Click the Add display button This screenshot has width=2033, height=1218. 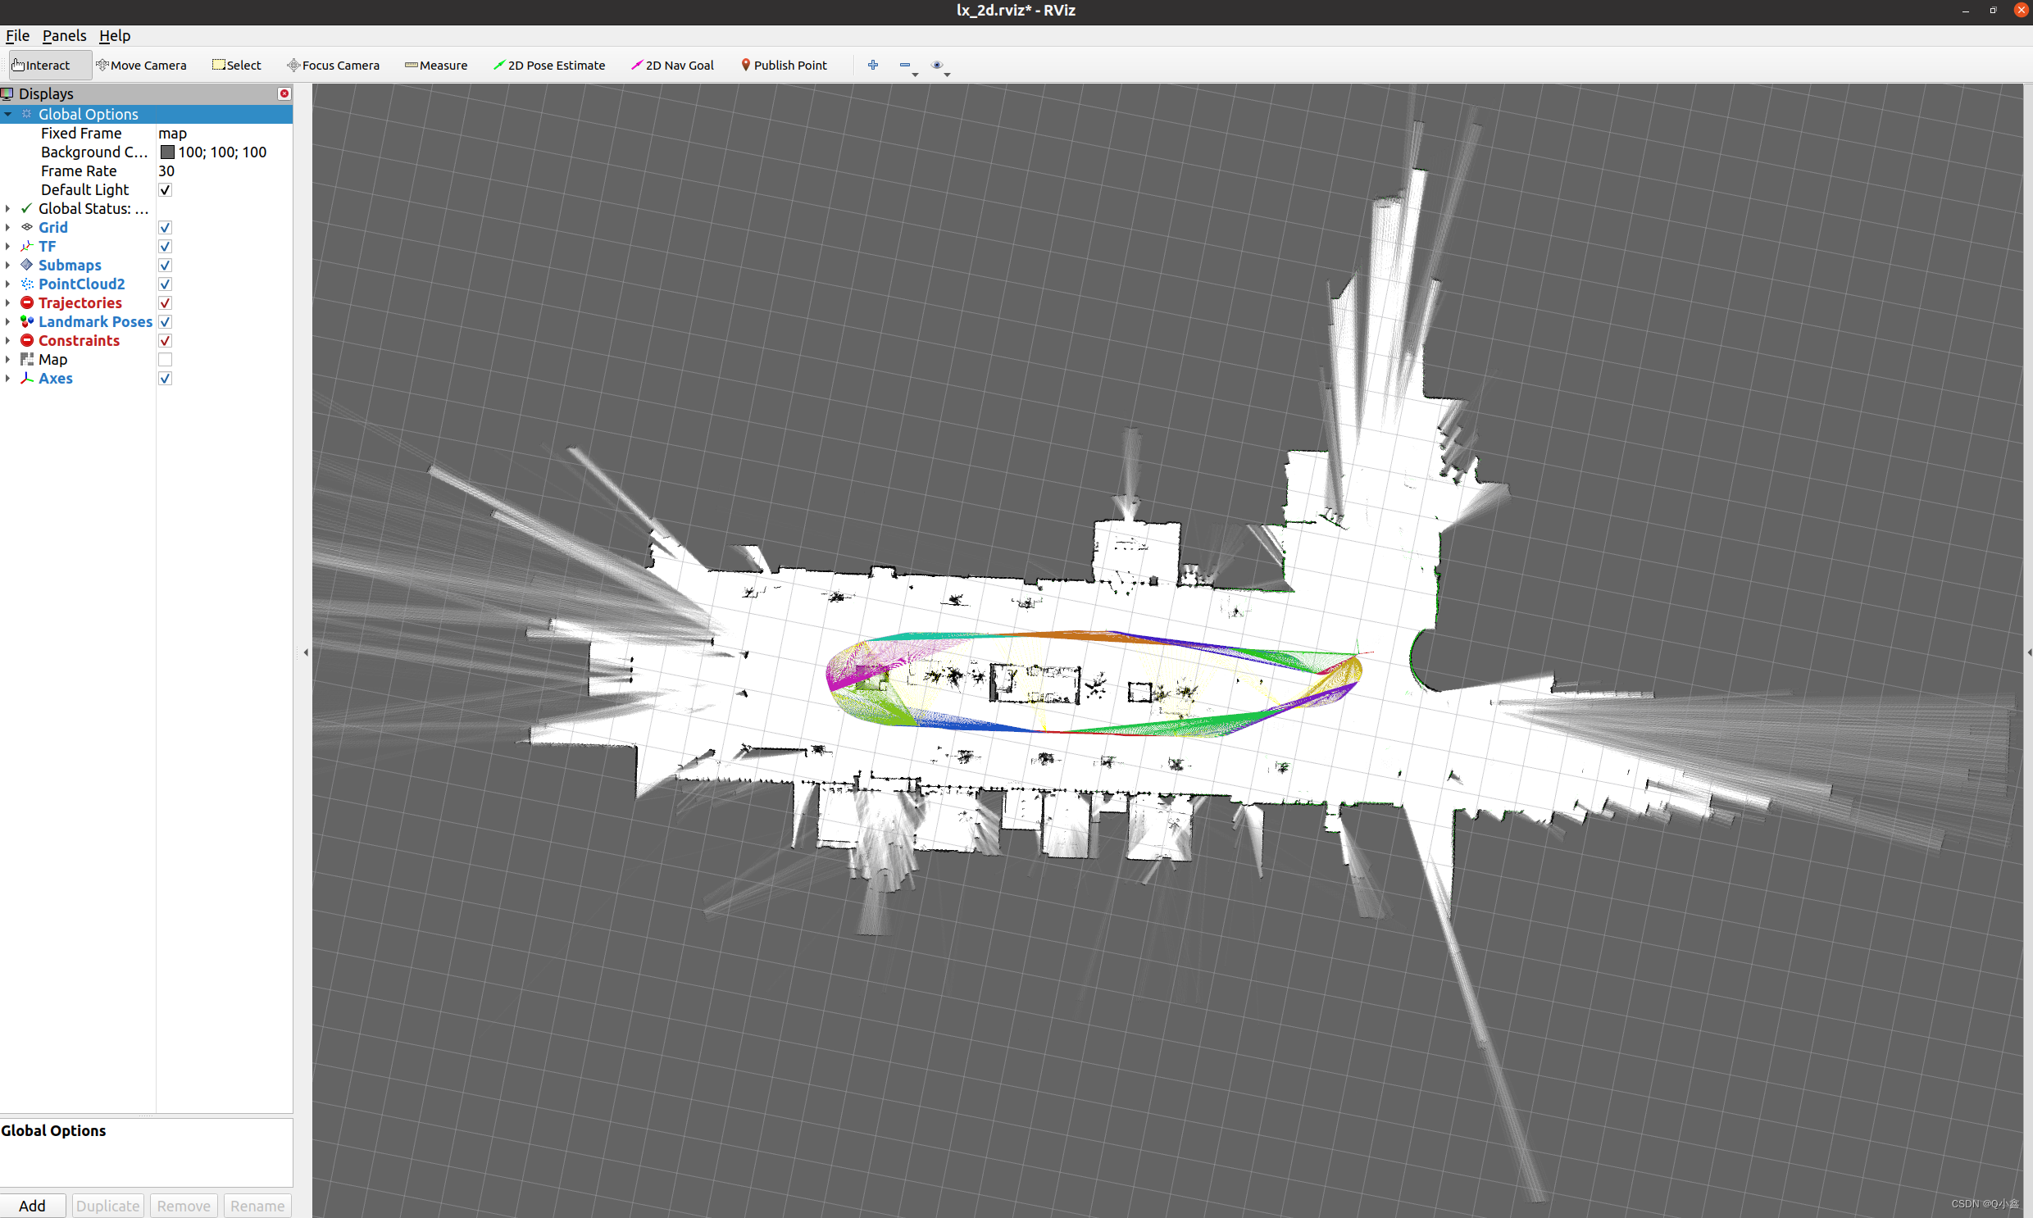coord(33,1205)
